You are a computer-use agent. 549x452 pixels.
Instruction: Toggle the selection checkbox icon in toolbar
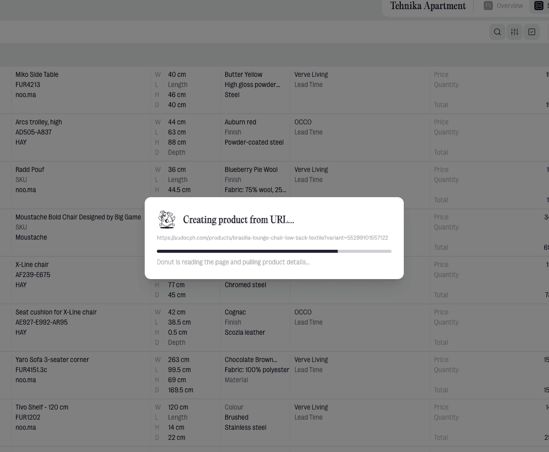tap(531, 32)
